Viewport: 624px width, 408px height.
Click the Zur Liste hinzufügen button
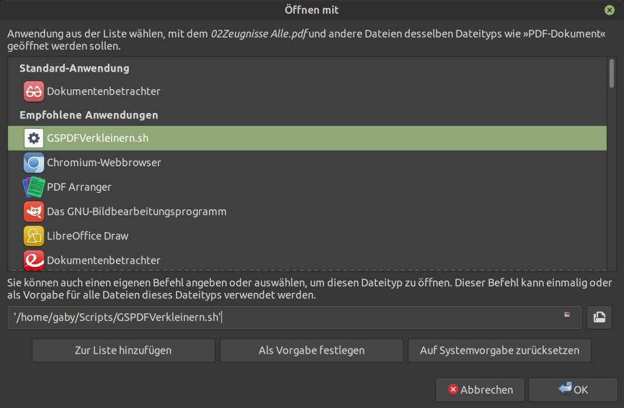pos(123,349)
